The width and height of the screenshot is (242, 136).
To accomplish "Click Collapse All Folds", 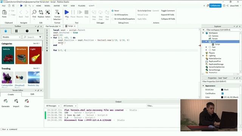I will (168, 19).
